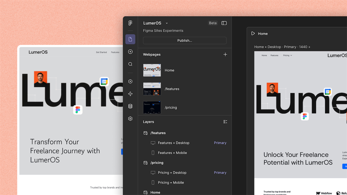The image size is (347, 195).
Task: Click the Layers section header
Action: coord(149,122)
